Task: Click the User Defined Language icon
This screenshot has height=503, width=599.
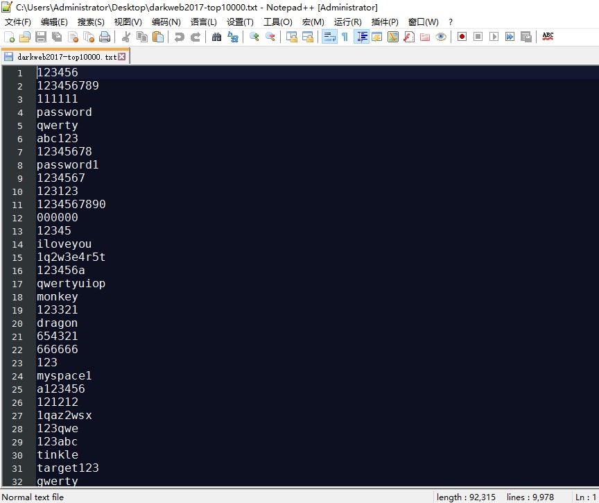Action: (x=376, y=37)
